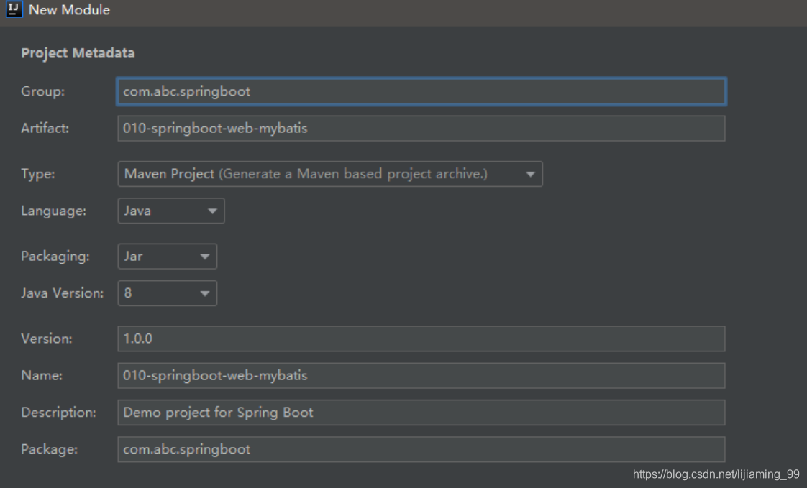Click the Package: label
Screen dimensions: 807x488
pyautogui.click(x=49, y=449)
